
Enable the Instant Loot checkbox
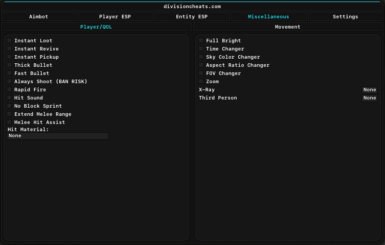tap(10, 40)
